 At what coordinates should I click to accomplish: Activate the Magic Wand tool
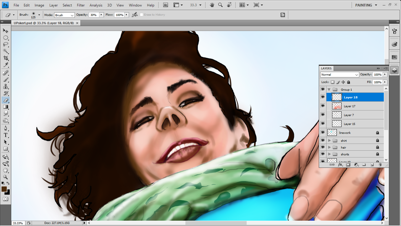click(6, 51)
